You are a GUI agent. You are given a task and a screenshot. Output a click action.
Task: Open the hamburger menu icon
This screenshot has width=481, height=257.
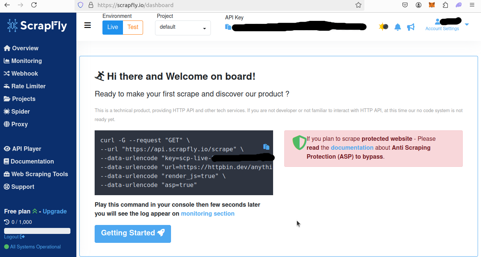coord(88,25)
